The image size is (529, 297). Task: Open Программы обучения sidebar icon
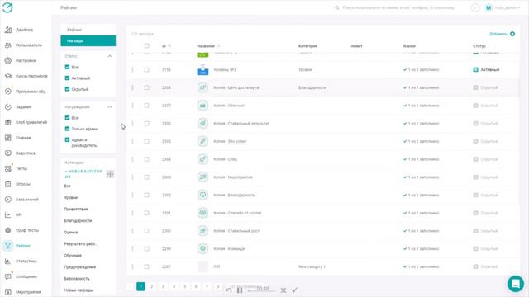(8, 92)
